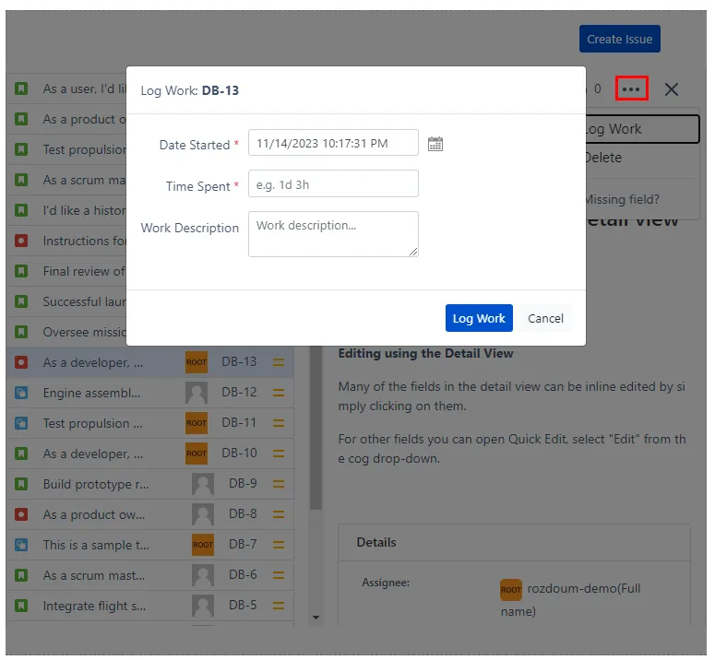The height and width of the screenshot is (660, 715).
Task: Click the ROOT avatar on DB-10 row
Action: click(197, 454)
